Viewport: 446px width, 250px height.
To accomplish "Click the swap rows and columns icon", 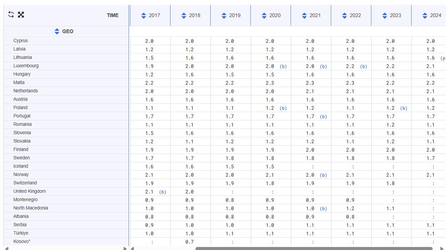I will tap(11, 14).
